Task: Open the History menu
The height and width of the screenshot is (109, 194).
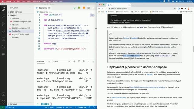Action: coord(29,1)
